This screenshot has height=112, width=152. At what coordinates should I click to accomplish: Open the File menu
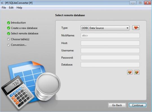tap(4, 8)
